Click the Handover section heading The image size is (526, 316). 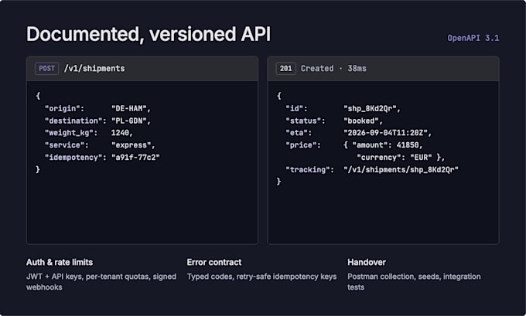pyautogui.click(x=367, y=263)
